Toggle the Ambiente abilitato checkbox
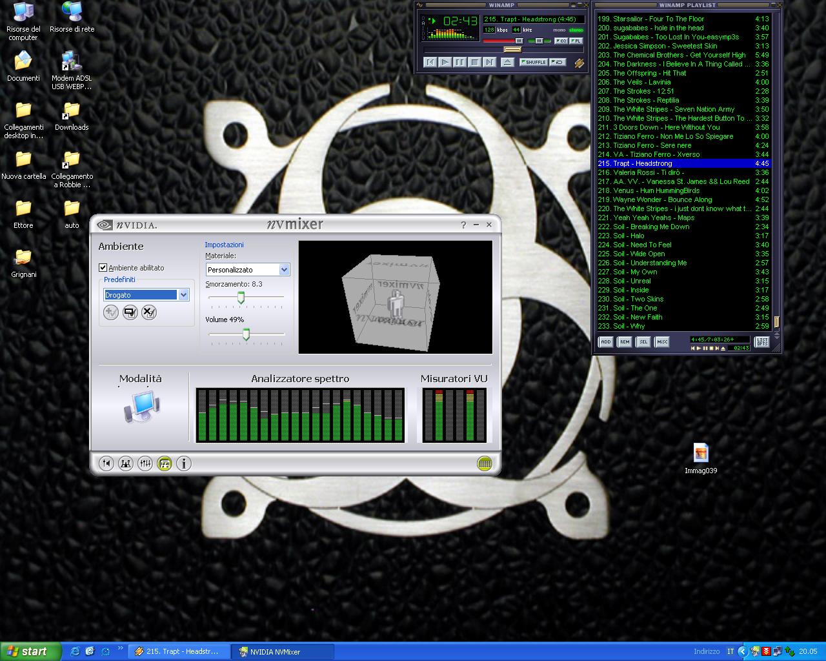Viewport: 826px width, 661px height. 103,267
